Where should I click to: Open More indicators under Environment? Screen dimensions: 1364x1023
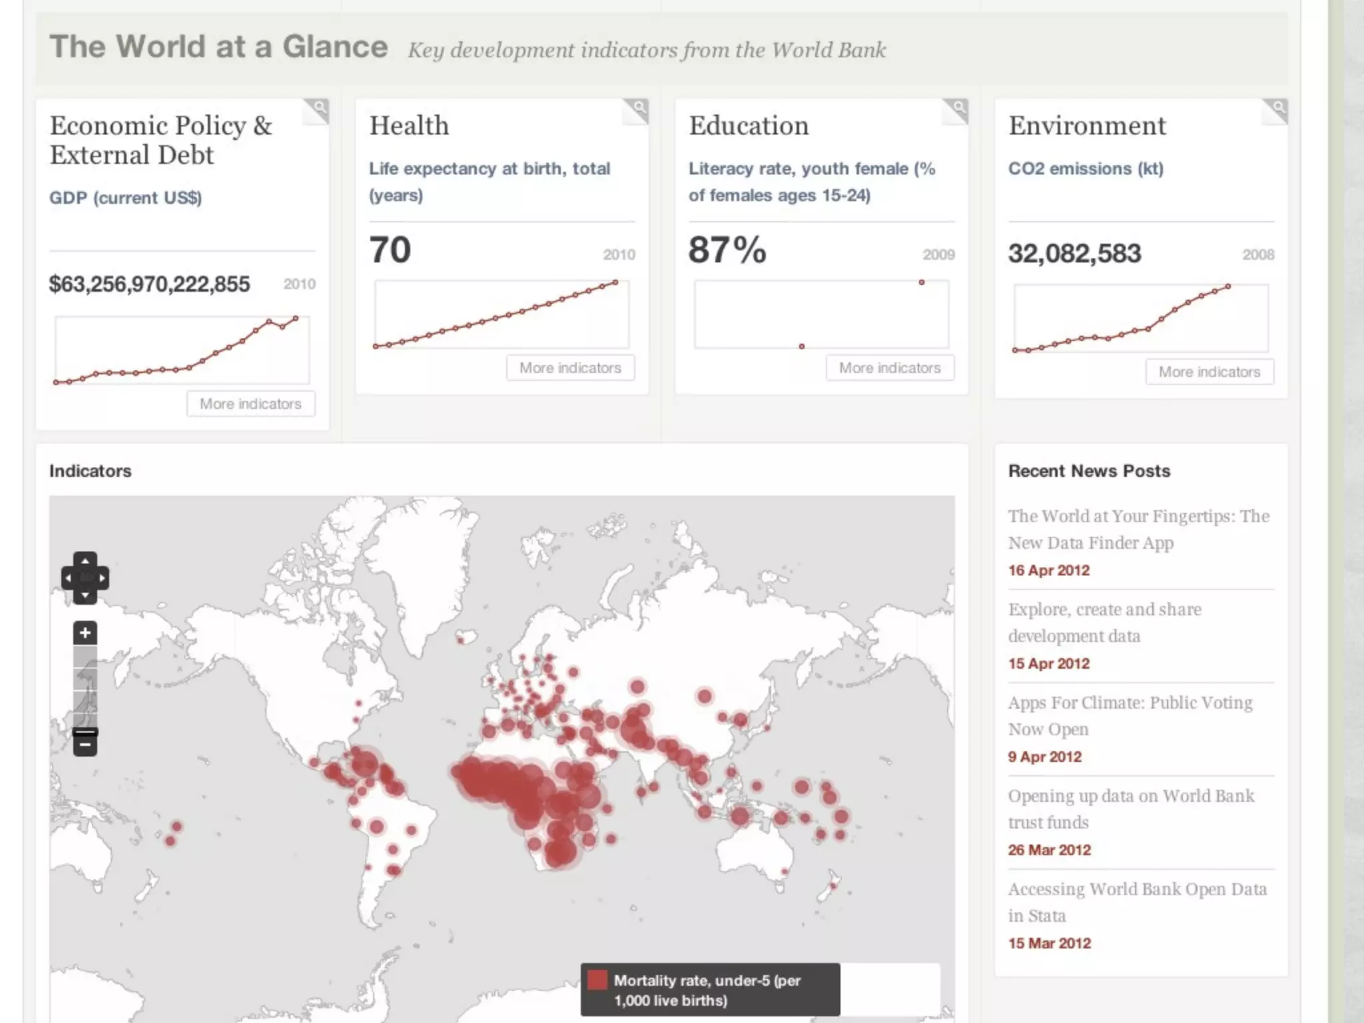click(x=1209, y=372)
